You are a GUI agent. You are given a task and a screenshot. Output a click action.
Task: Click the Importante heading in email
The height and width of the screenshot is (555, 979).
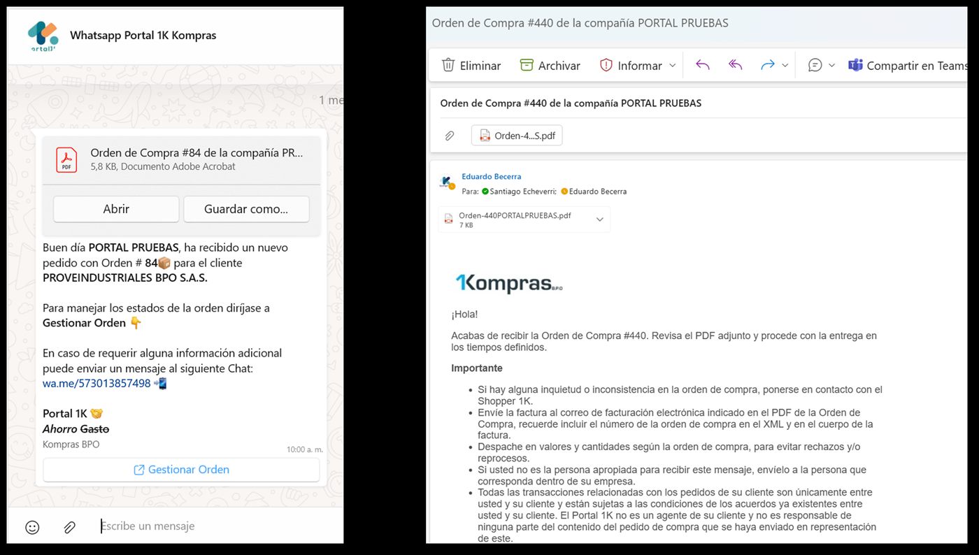pyautogui.click(x=477, y=368)
